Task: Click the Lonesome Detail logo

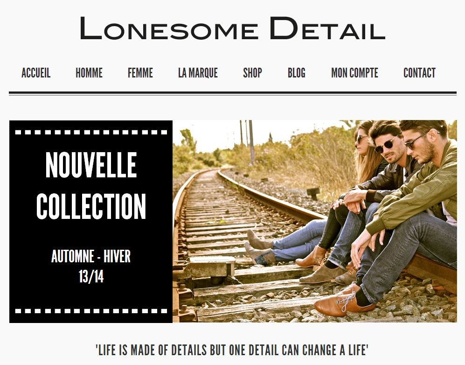Action: (232, 28)
